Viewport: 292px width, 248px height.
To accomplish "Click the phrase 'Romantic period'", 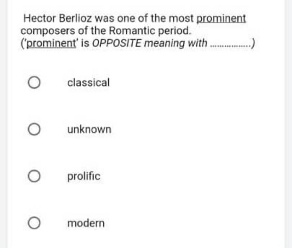I will pos(150,31).
